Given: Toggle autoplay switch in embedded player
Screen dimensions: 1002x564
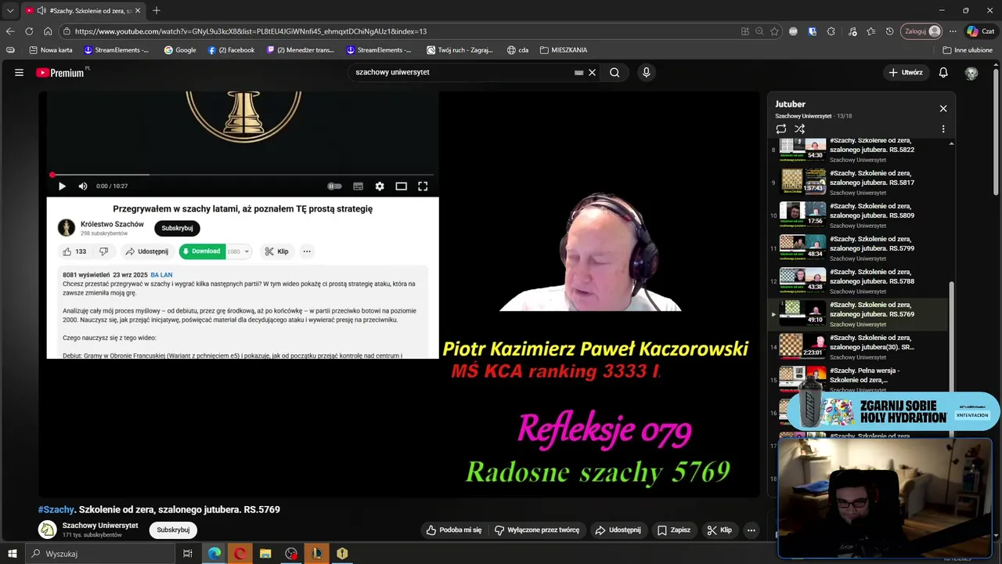Looking at the screenshot, I should pyautogui.click(x=334, y=186).
